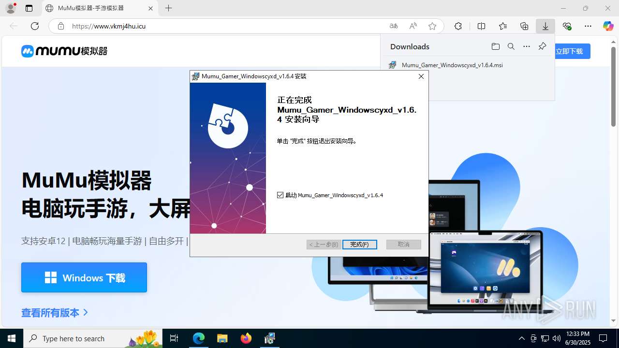Open Microsoft Edge from taskbar

199,338
